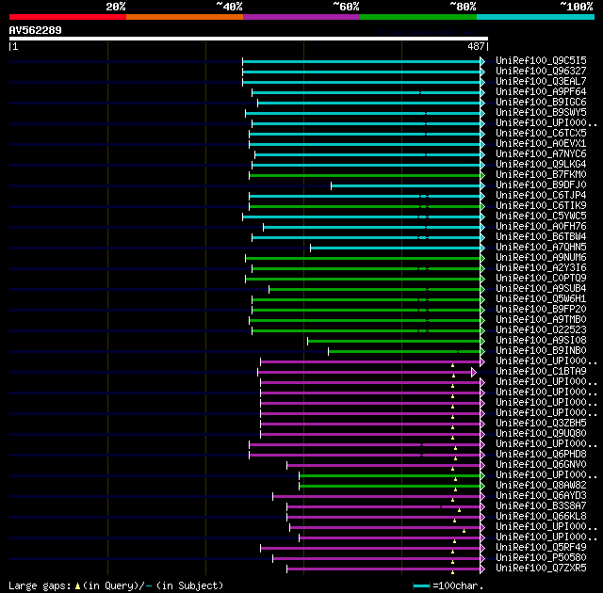The width and height of the screenshot is (603, 593).
Task: Open hit UniRef100_B9IGC6
Action: pos(541,103)
